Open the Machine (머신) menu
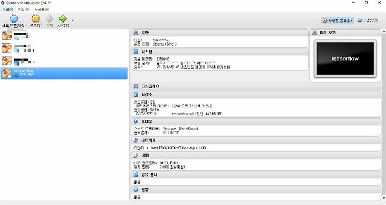The image size is (386, 205). (24, 9)
